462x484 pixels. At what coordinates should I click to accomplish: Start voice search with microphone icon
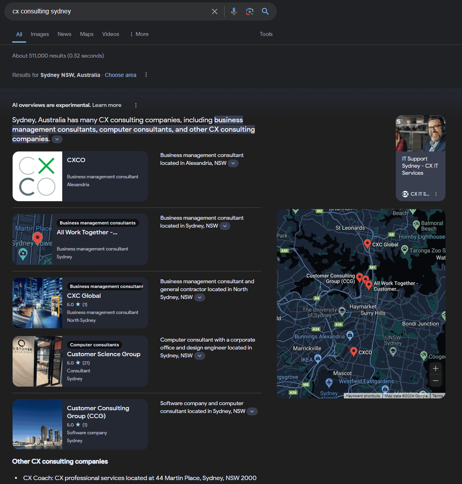(234, 11)
